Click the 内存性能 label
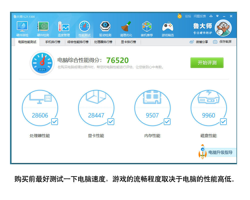Screen dimensions: 250x200 [x=152, y=136]
